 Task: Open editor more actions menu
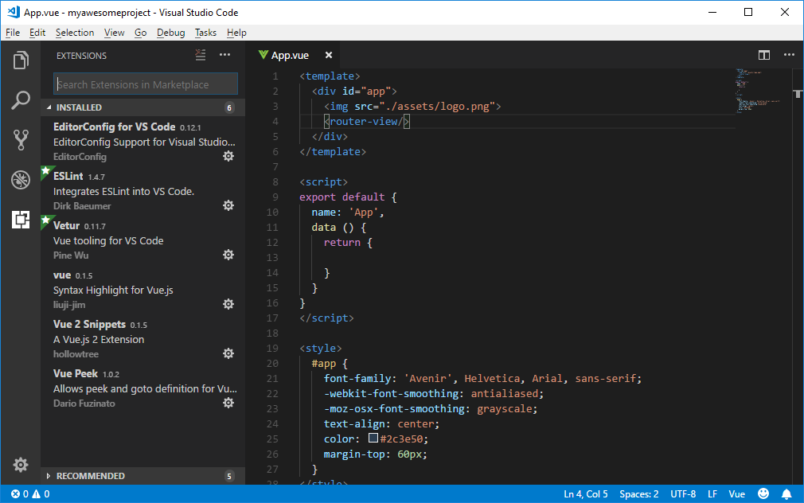(x=789, y=55)
